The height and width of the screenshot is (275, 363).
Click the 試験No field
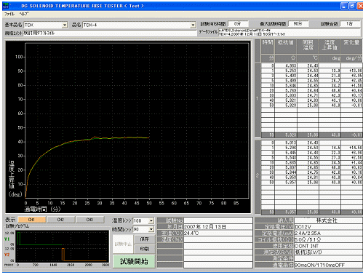coord(218,220)
